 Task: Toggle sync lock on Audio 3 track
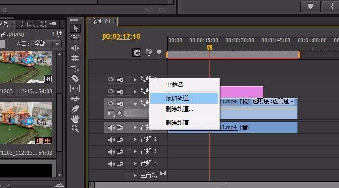(x=120, y=152)
